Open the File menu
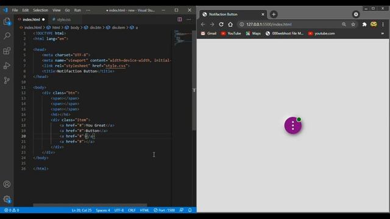390x219 pixels. (15, 10)
